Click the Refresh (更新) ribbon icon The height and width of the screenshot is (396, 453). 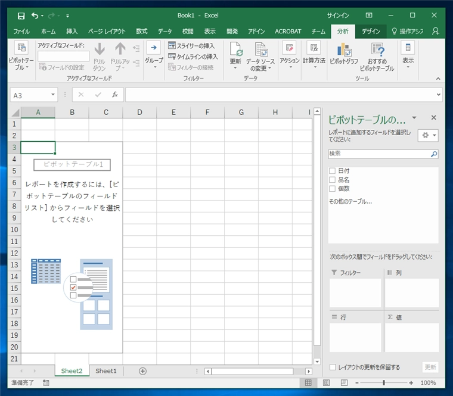coord(235,52)
